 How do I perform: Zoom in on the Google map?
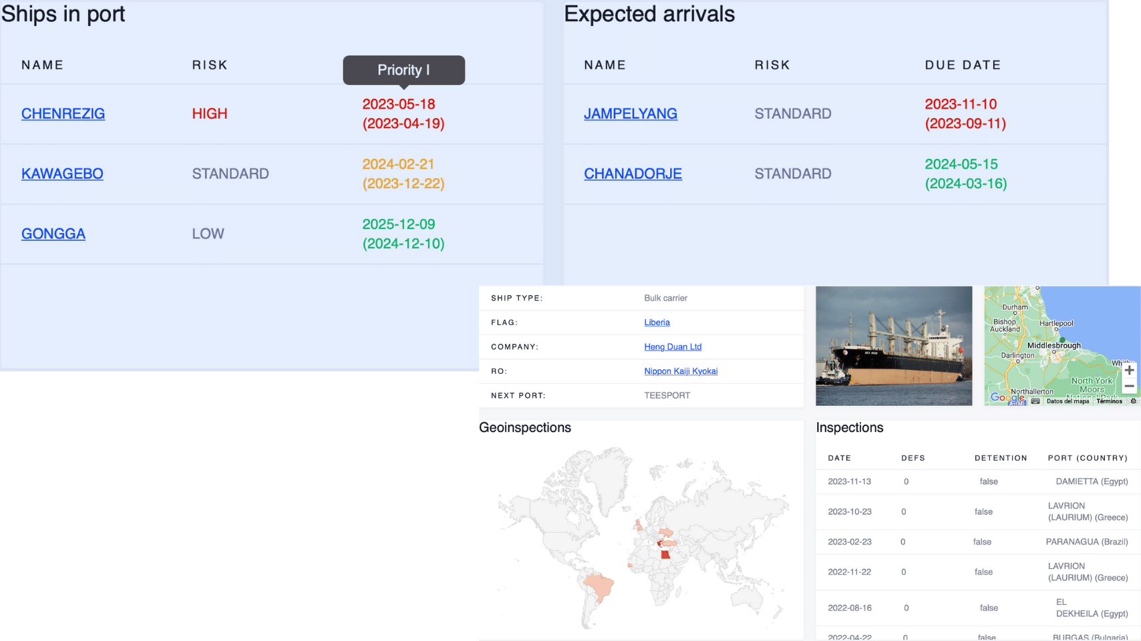[1129, 370]
